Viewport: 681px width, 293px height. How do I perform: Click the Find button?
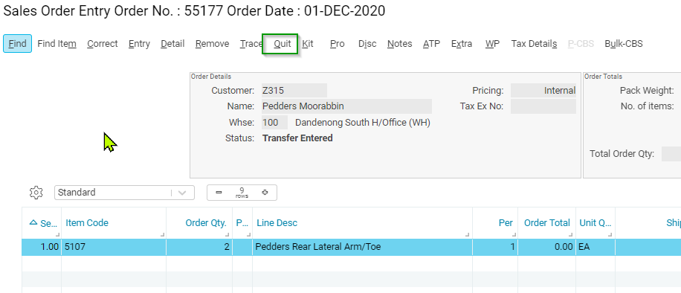point(17,43)
